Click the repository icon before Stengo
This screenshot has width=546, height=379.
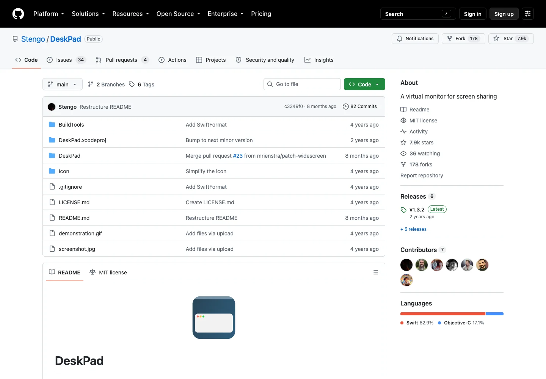(15, 39)
